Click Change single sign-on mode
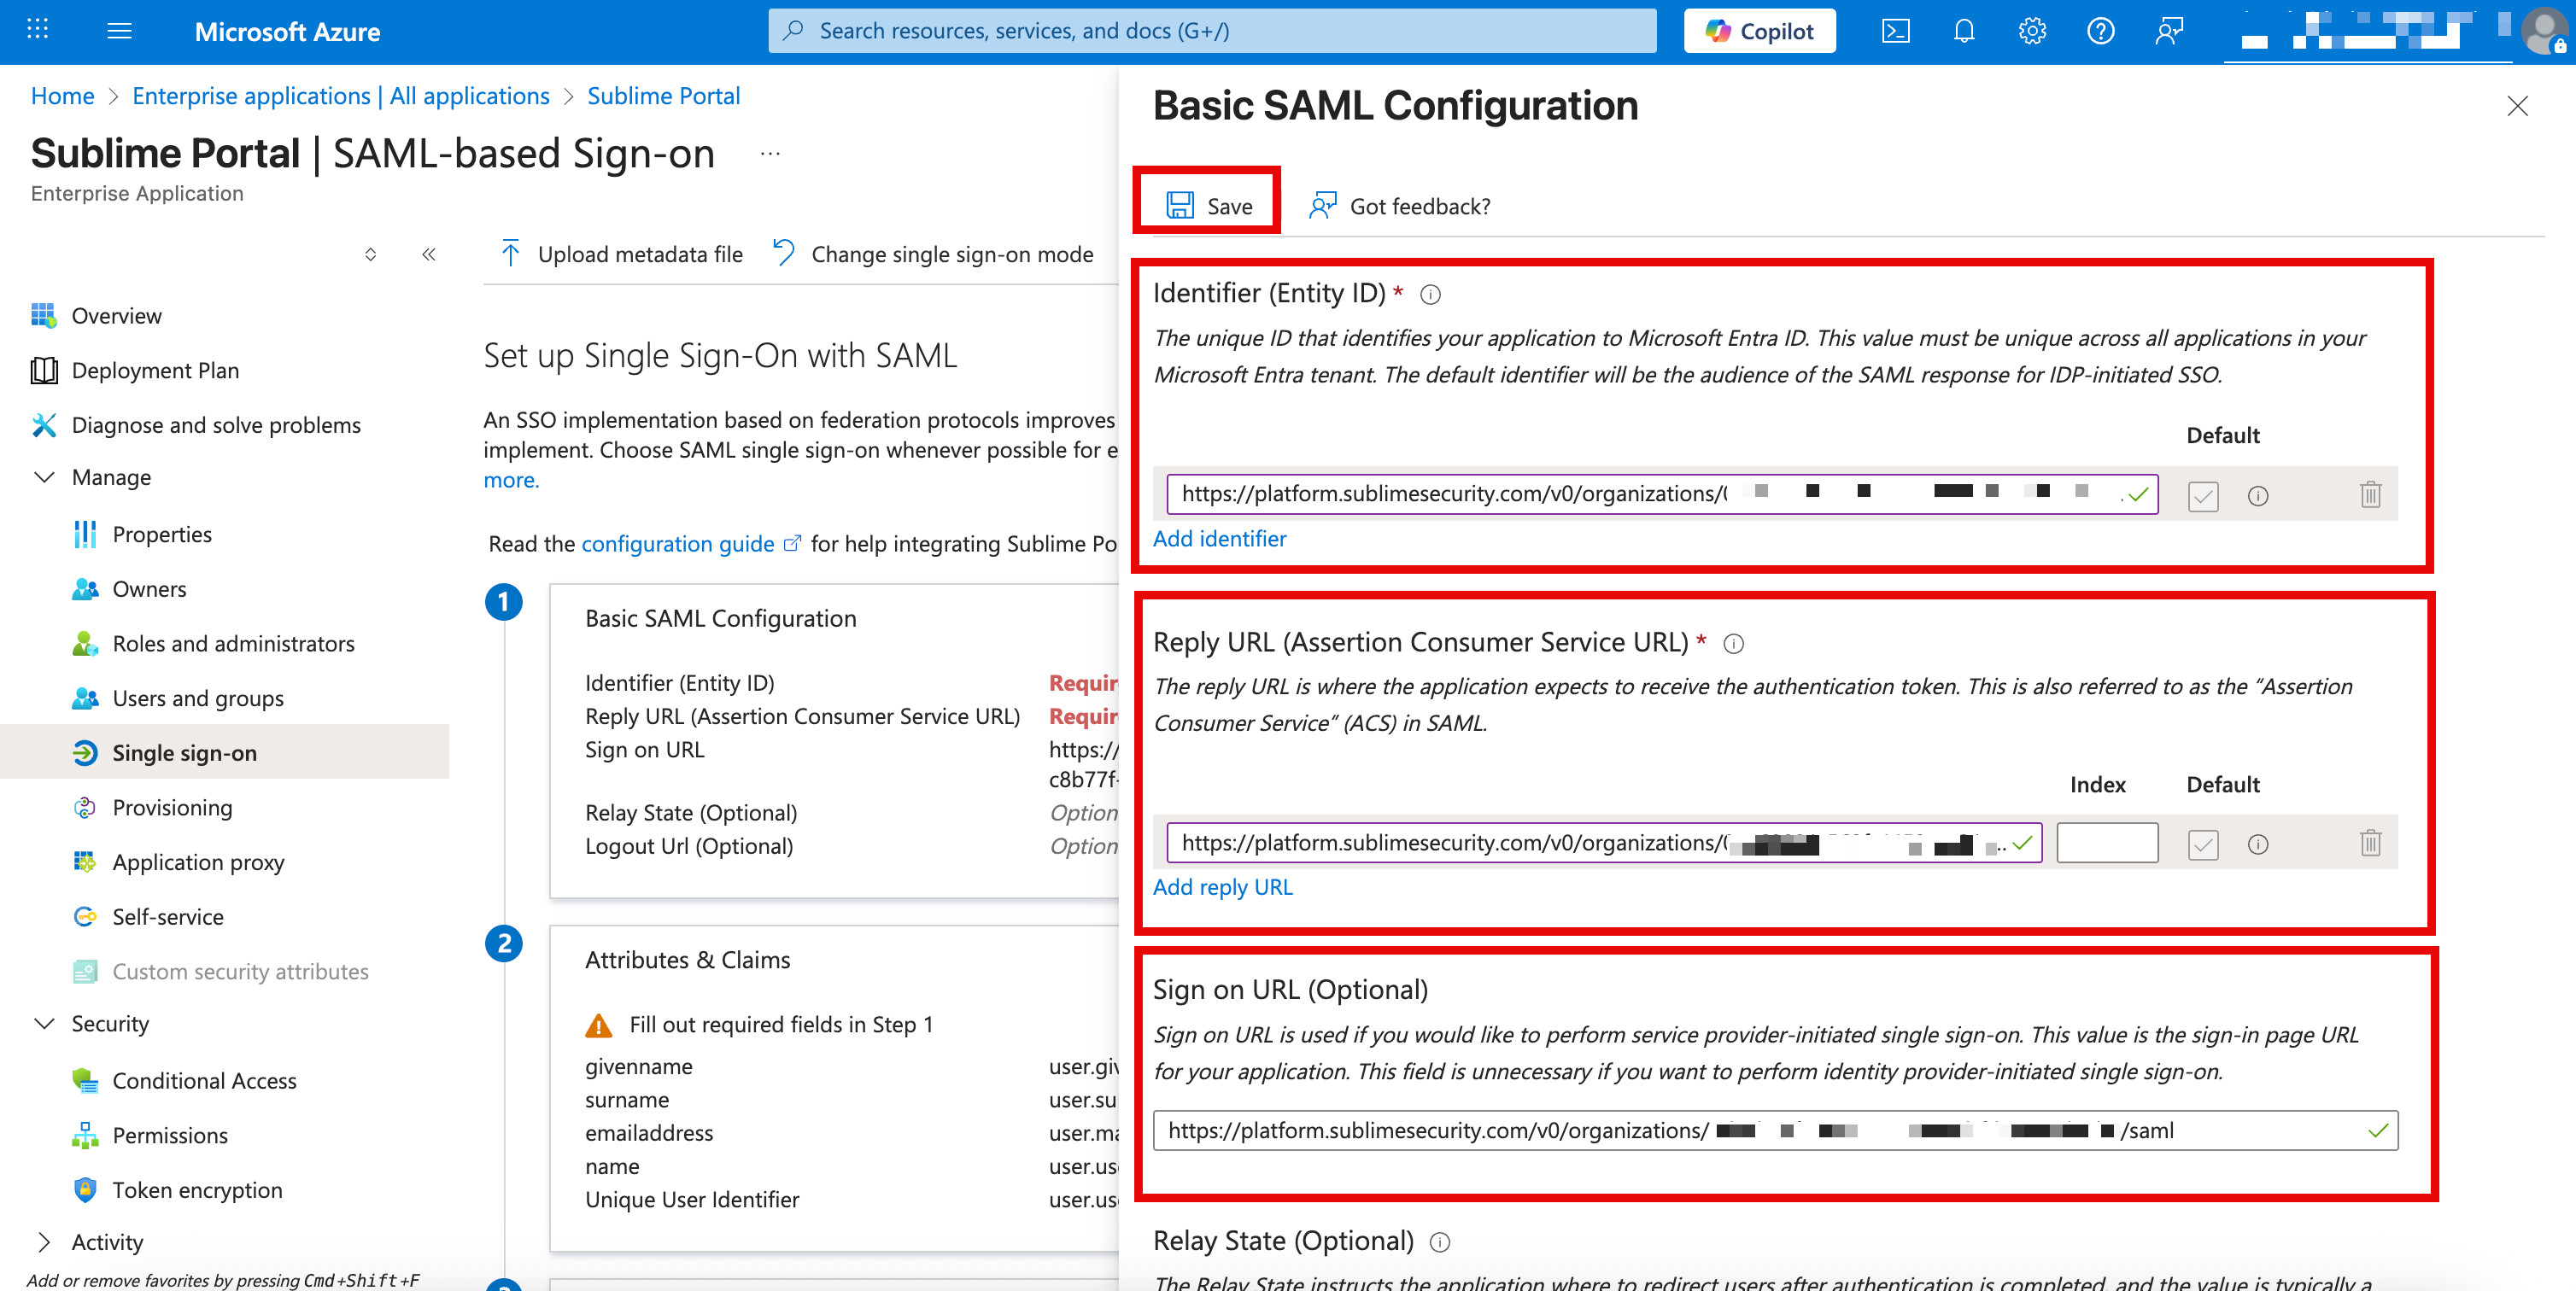The height and width of the screenshot is (1291, 2576). (932, 254)
